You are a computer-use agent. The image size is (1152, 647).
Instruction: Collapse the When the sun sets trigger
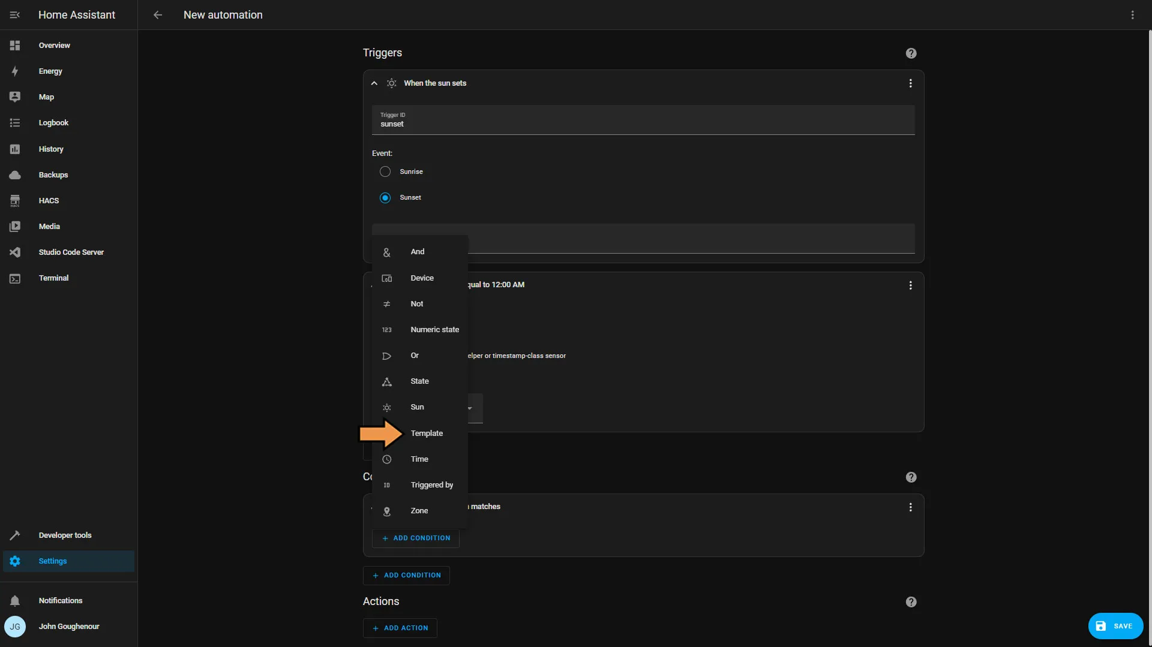point(374,83)
